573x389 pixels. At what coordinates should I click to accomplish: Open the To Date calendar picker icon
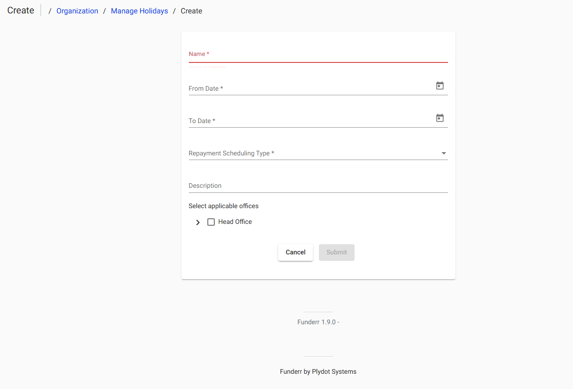point(440,118)
